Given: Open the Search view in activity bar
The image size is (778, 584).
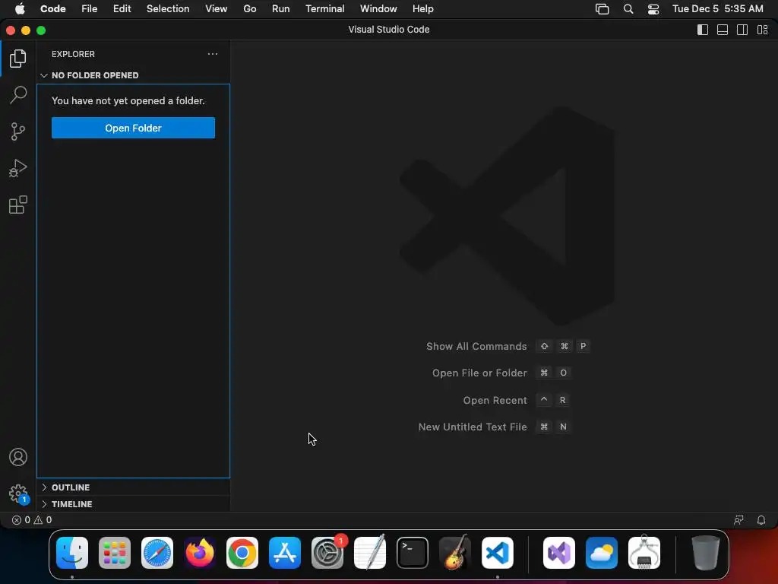Looking at the screenshot, I should coord(18,94).
